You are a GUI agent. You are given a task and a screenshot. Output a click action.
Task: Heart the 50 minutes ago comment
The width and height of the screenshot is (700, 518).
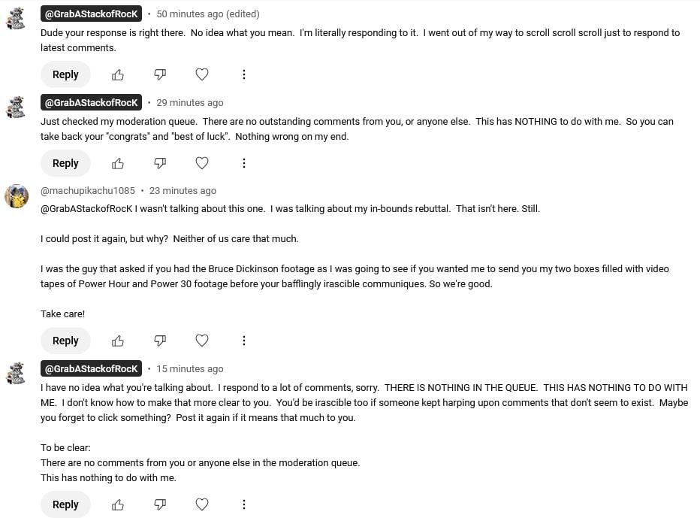[202, 74]
